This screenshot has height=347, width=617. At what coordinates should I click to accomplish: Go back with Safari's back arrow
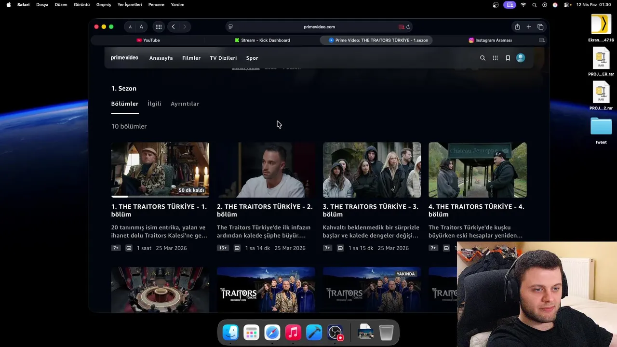click(173, 27)
